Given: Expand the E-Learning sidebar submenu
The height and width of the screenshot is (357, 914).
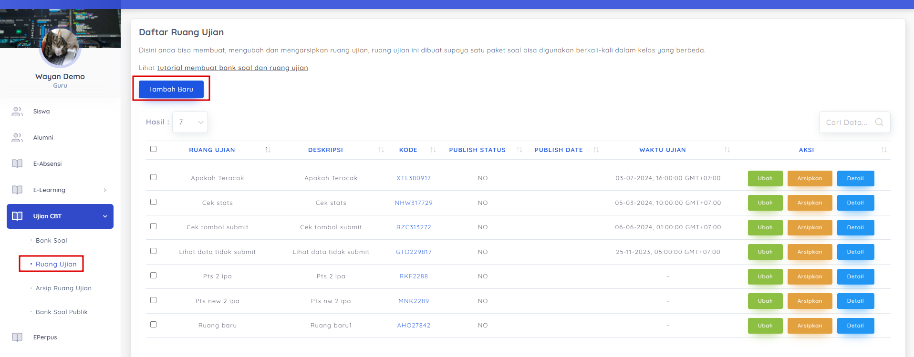Looking at the screenshot, I should coord(105,190).
